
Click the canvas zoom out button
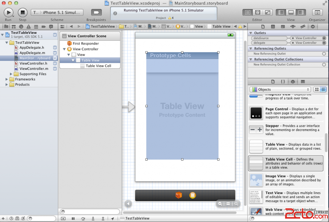click(x=220, y=203)
